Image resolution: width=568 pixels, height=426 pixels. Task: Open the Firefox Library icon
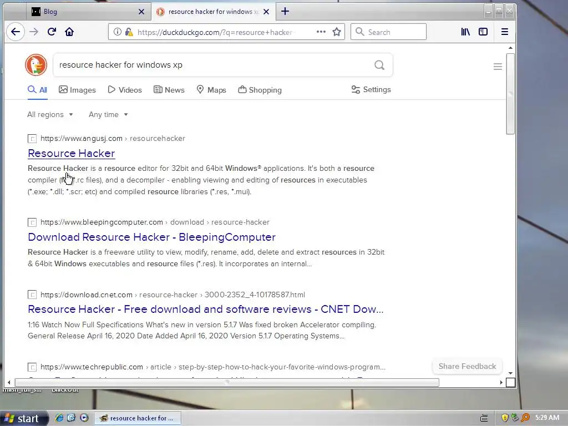pos(465,32)
